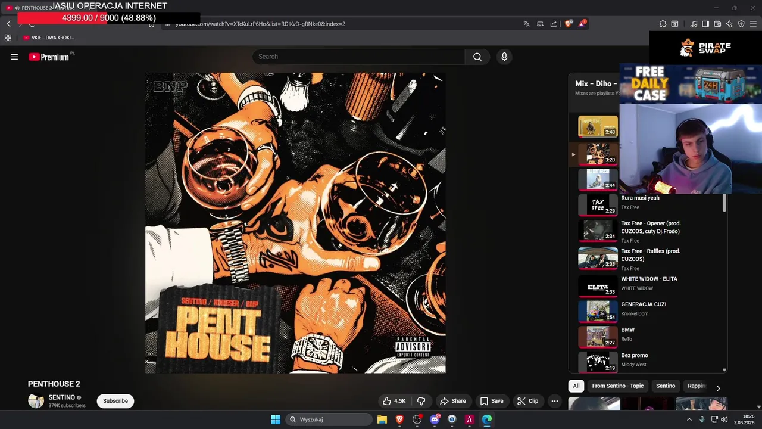Screen dimensions: 762x429
Task: Open the browser extensions puzzle icon
Action: tap(663, 24)
